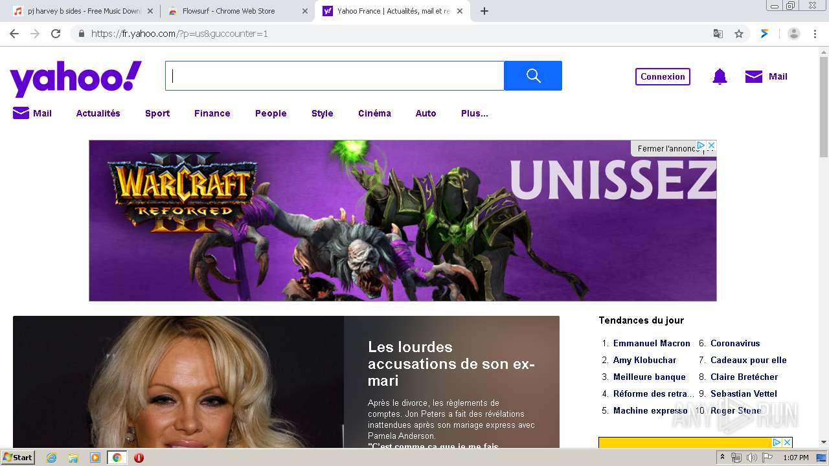
Task: Open trend Claire Bretécher
Action: tap(744, 377)
